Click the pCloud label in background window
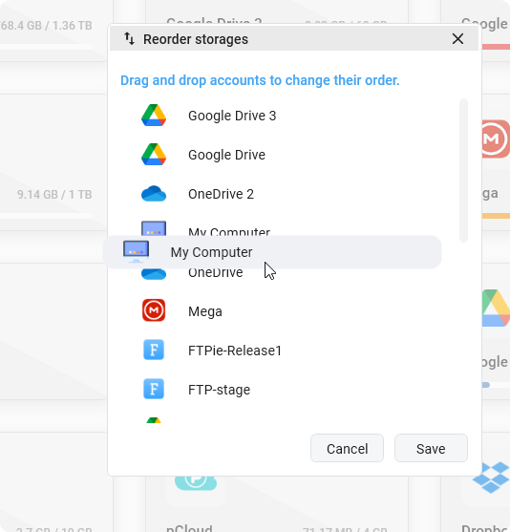Screen dimensions: 510x532 (189, 528)
